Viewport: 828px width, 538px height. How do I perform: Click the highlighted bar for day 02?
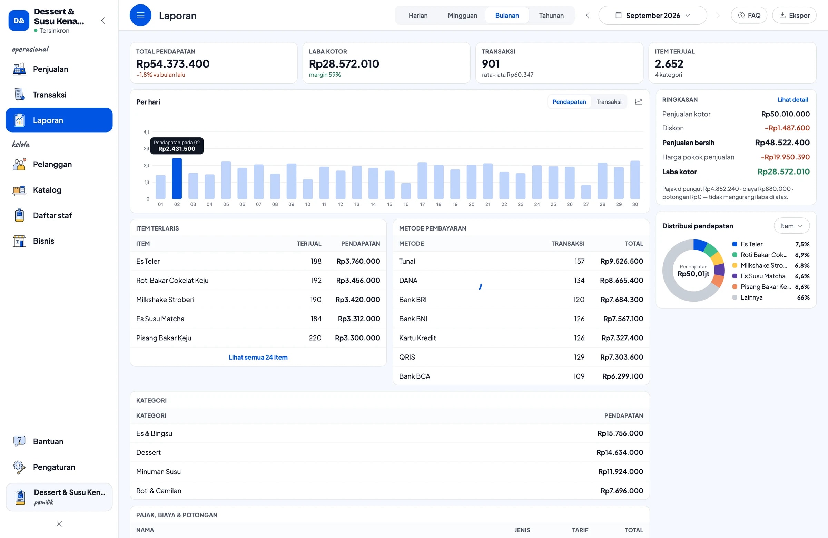click(177, 178)
